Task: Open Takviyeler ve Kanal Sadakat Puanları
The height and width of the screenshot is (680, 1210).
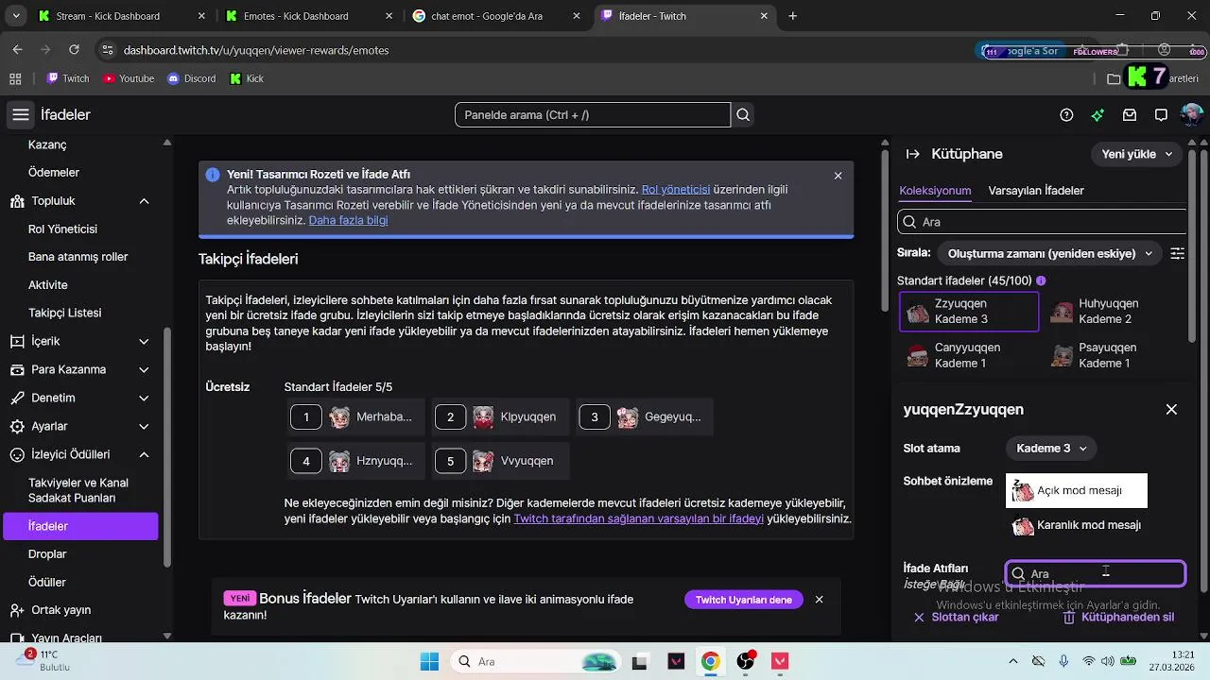Action: point(80,490)
